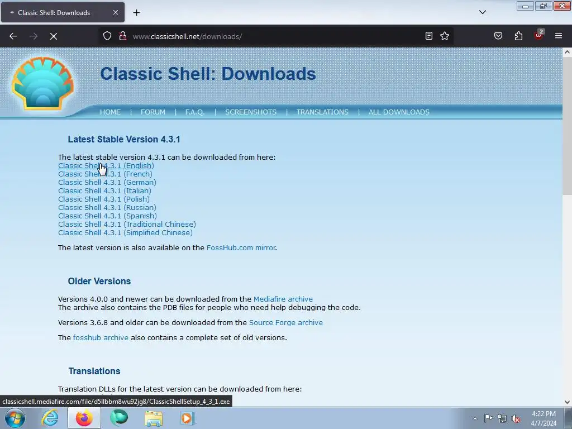This screenshot has width=572, height=429.
Task: Click the network tray icon
Action: [x=502, y=418]
